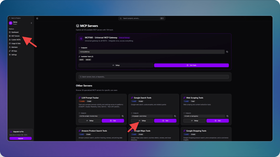Copy the Google Search Tools endpoint
Viewport: 280px width, 157px height.
pyautogui.click(x=175, y=116)
